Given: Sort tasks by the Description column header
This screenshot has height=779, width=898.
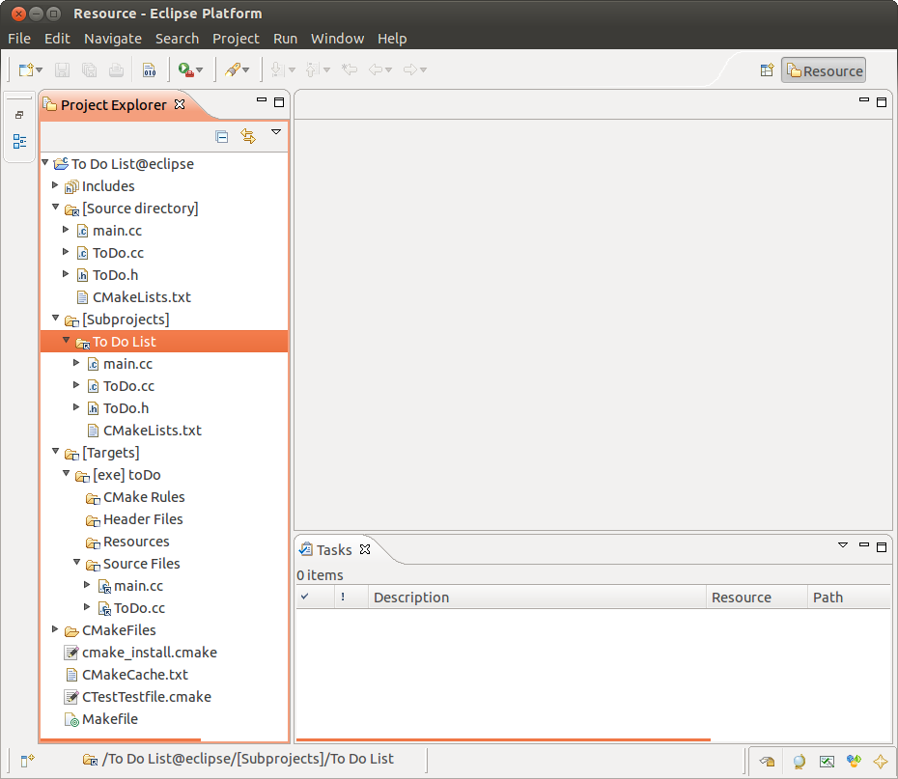Looking at the screenshot, I should 537,597.
